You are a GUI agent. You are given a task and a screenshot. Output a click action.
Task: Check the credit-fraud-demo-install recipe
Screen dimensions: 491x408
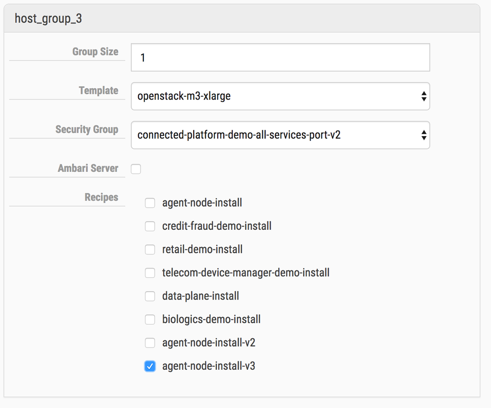coord(150,226)
